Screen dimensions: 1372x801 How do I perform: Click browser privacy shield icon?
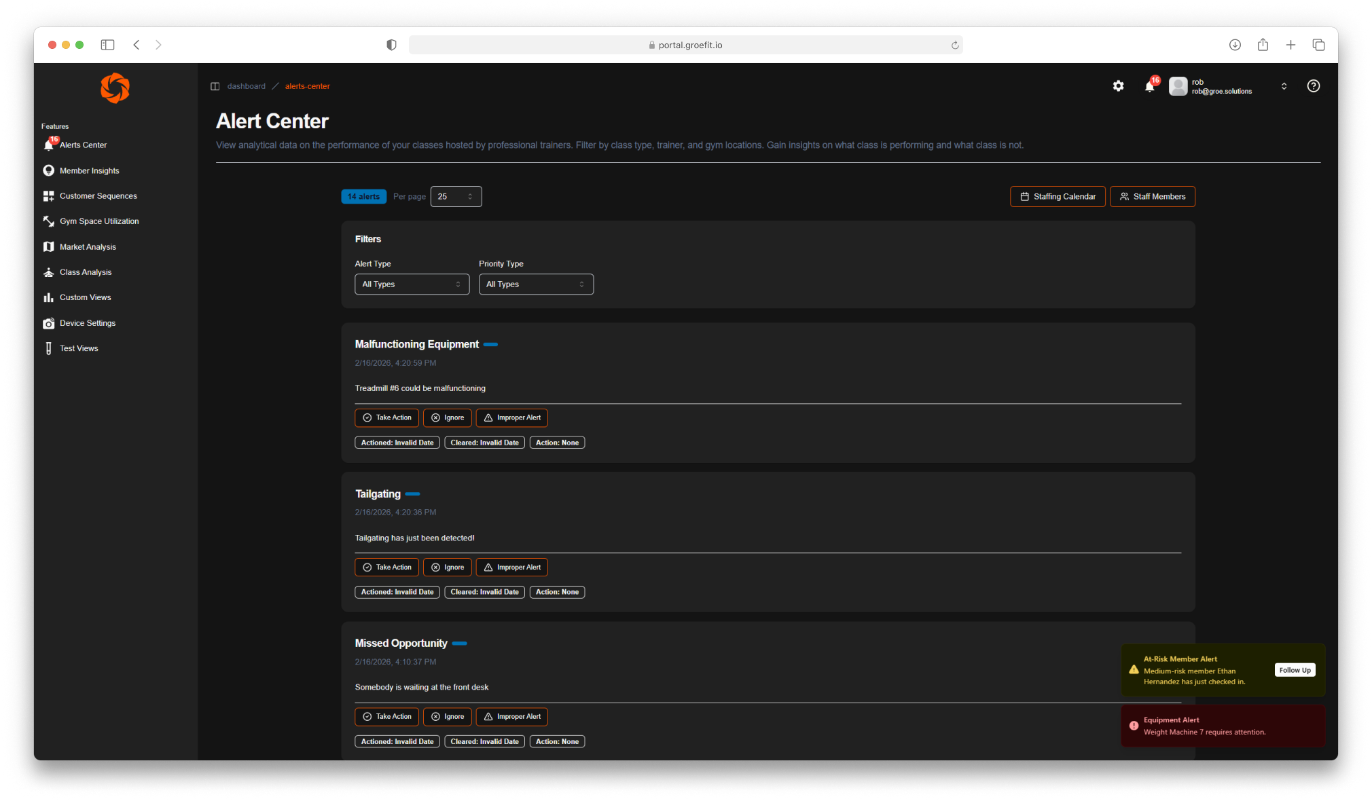pos(391,45)
